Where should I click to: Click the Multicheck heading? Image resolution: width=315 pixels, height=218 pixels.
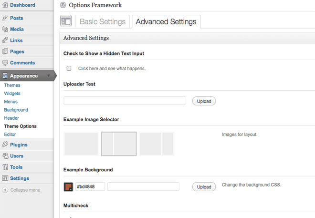coord(76,206)
